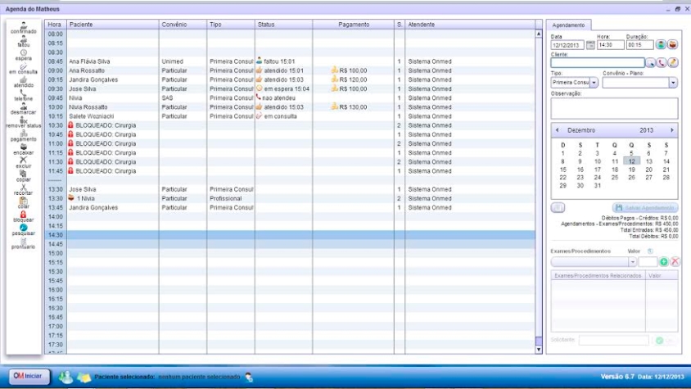The height and width of the screenshot is (389, 691).
Task: Click the patients icon in bottom bar
Action: click(x=65, y=377)
